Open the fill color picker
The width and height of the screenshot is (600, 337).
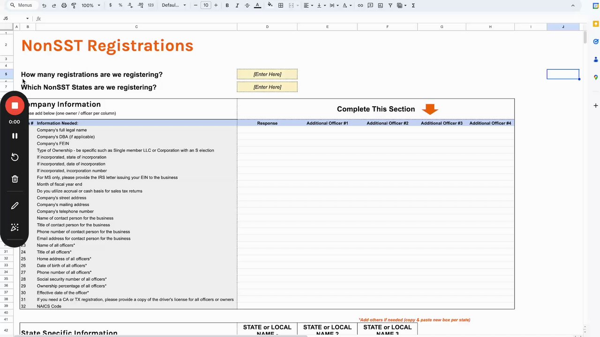click(x=270, y=5)
